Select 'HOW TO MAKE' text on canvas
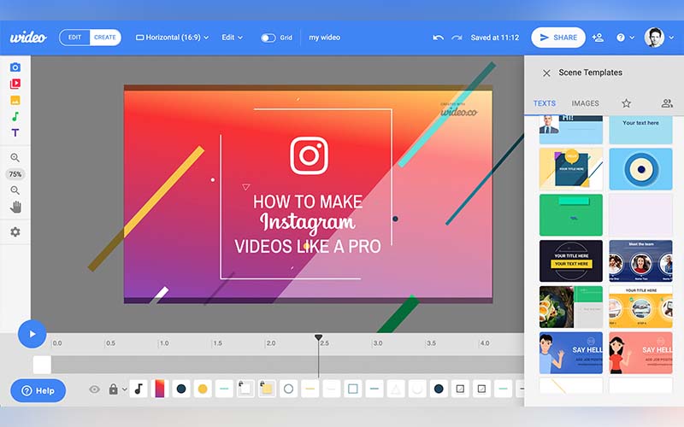 (308, 202)
